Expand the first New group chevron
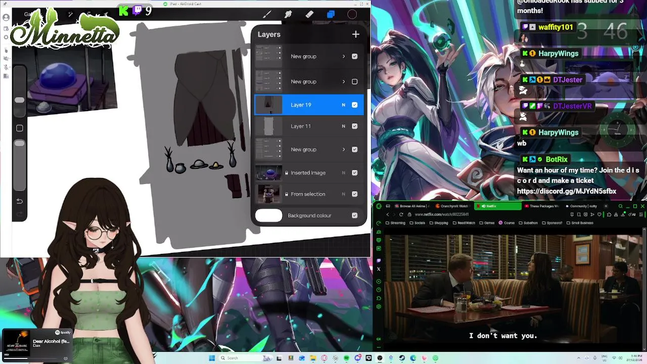 click(x=344, y=56)
